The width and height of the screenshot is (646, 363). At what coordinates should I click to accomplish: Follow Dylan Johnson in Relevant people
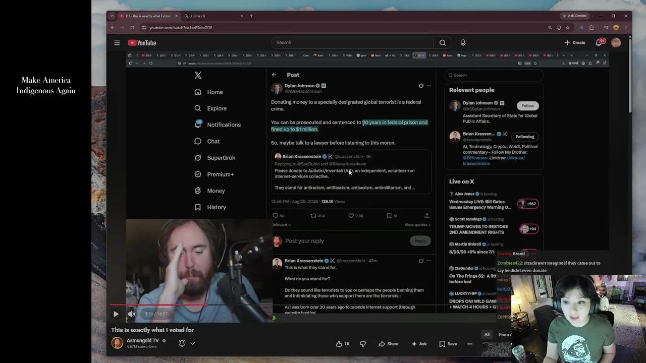click(527, 105)
